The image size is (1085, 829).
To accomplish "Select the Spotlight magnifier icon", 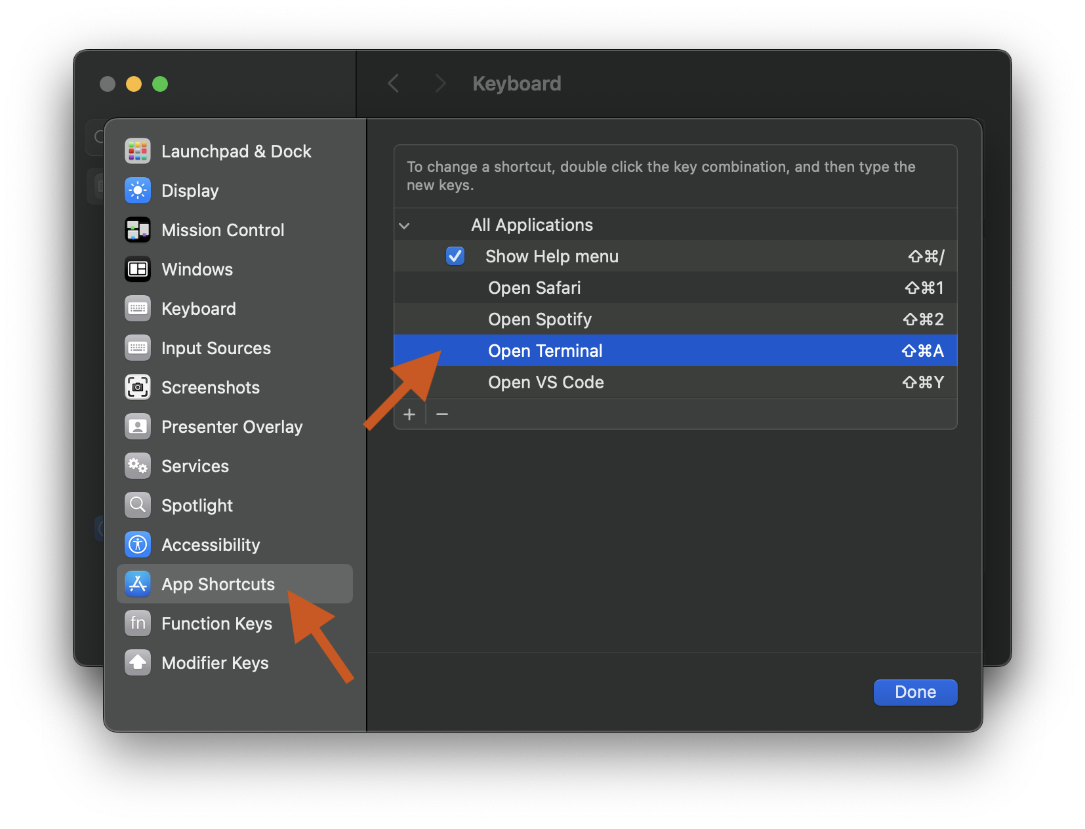I will (138, 506).
